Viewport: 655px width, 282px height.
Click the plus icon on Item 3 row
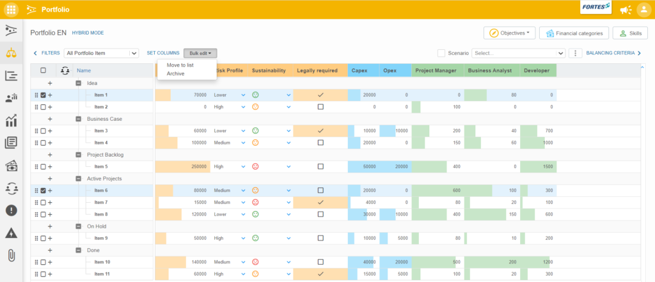pos(50,130)
